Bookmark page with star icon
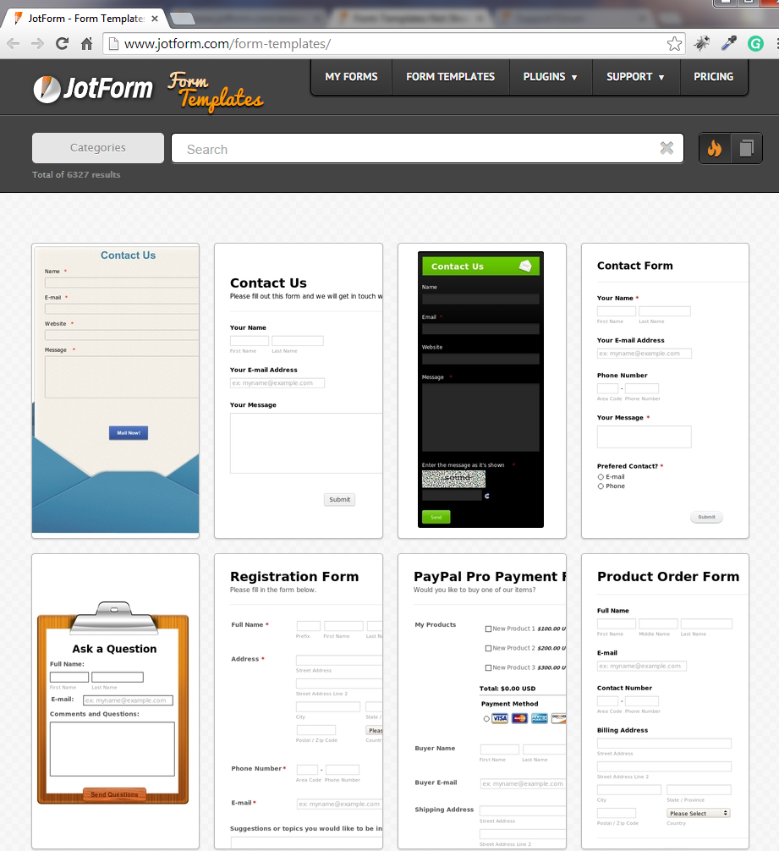This screenshot has width=779, height=851. pos(674,43)
